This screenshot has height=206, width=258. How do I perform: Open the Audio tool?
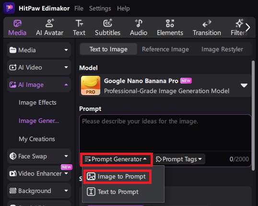coord(139,28)
